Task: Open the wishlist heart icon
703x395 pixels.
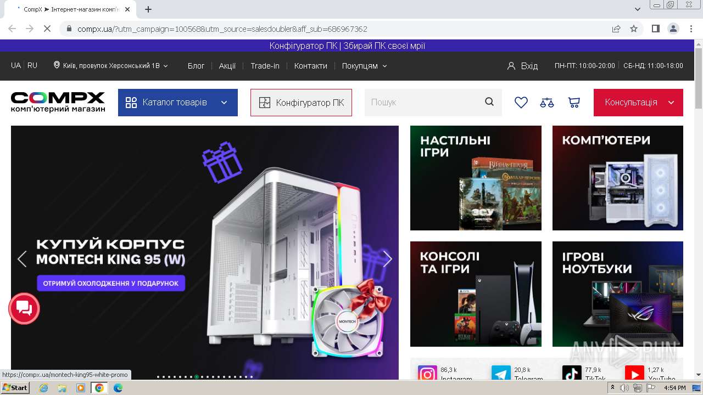Action: [x=521, y=103]
